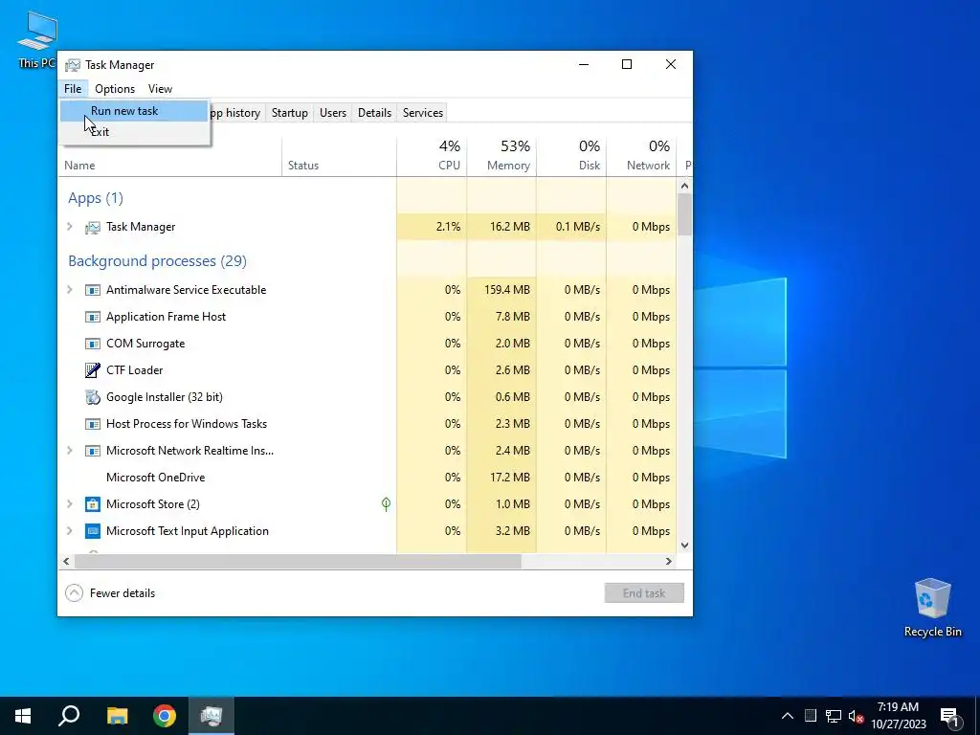This screenshot has height=735, width=980.
Task: Launch Google Chrome from the taskbar
Action: [165, 716]
